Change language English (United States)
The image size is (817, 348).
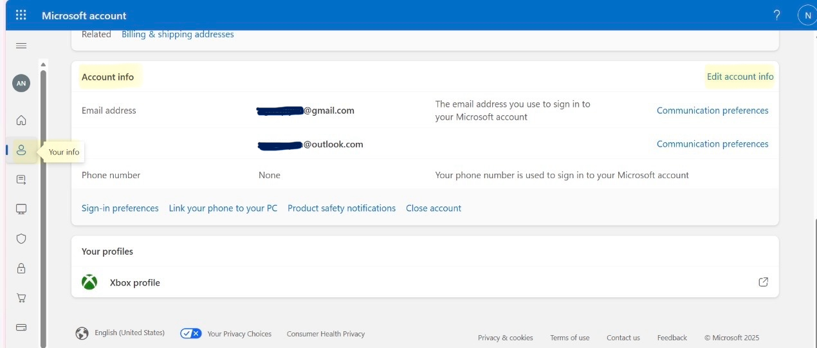pos(129,333)
